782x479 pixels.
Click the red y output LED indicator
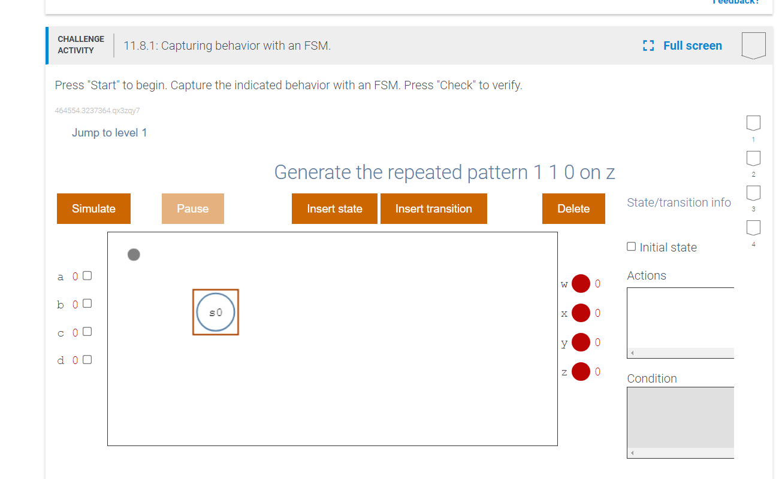pos(580,342)
